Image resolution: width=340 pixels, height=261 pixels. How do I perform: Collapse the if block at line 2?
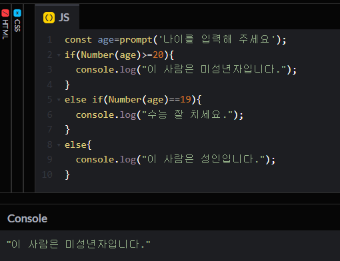pyautogui.click(x=59, y=55)
